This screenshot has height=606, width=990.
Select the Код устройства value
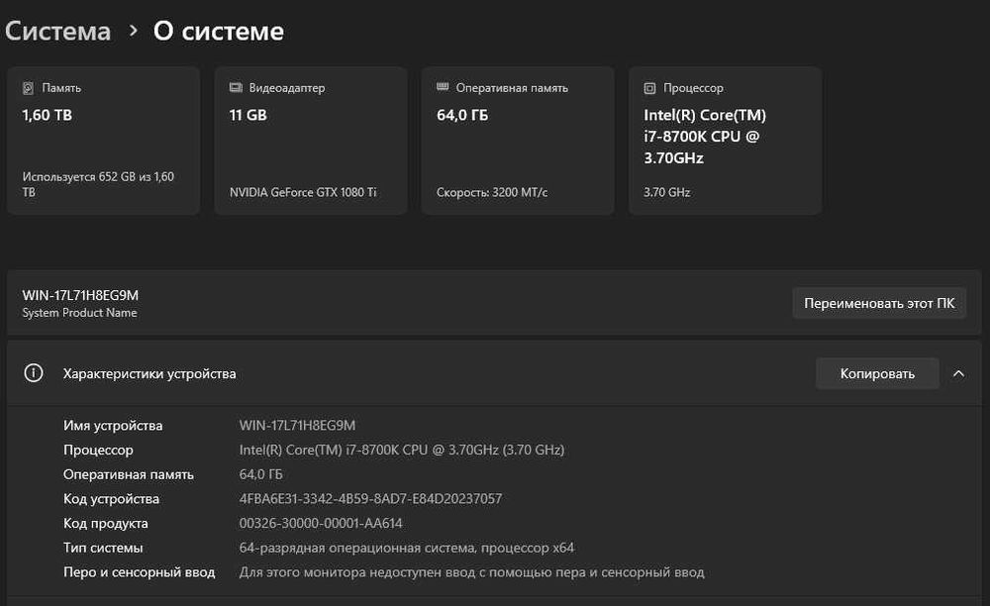(370, 499)
